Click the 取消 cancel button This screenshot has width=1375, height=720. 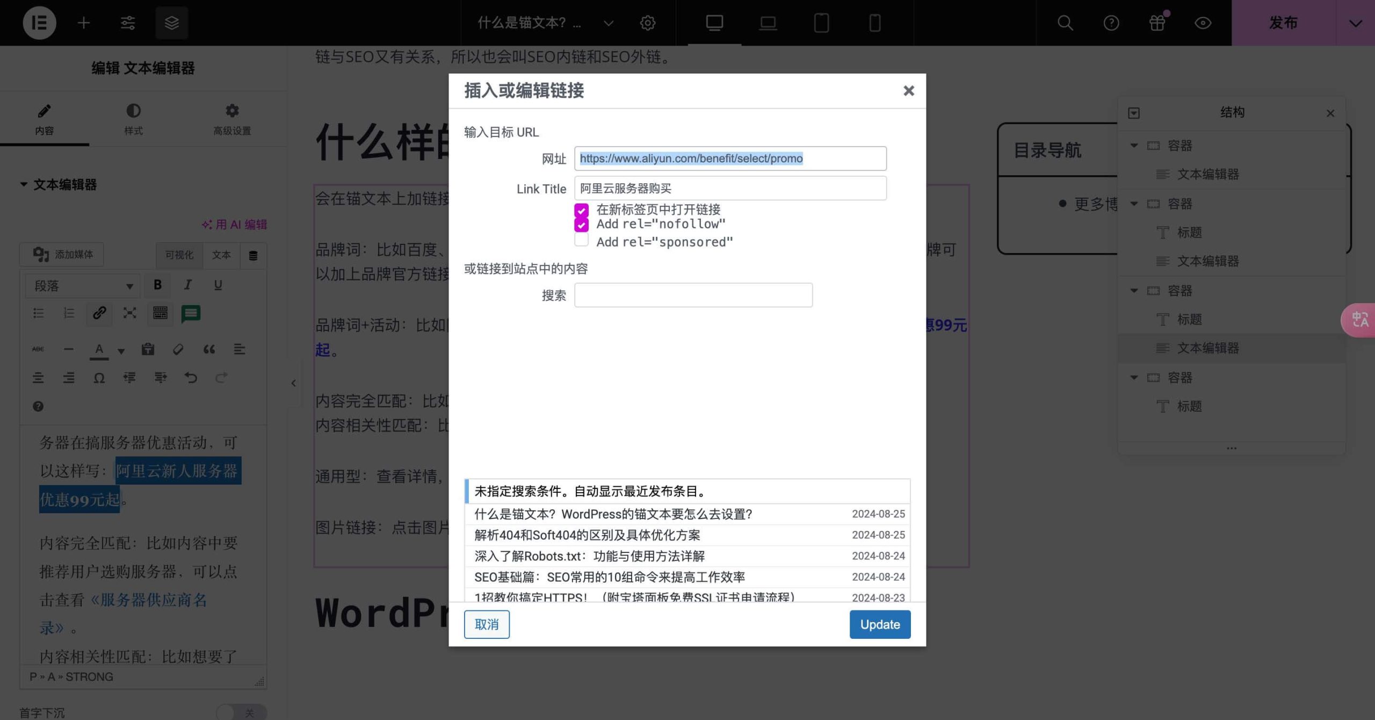[x=487, y=624]
